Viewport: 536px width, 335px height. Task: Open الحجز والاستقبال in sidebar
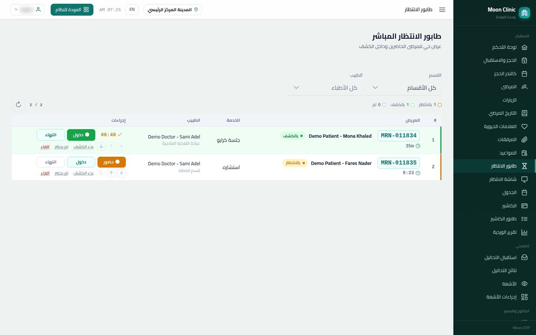(x=494, y=60)
